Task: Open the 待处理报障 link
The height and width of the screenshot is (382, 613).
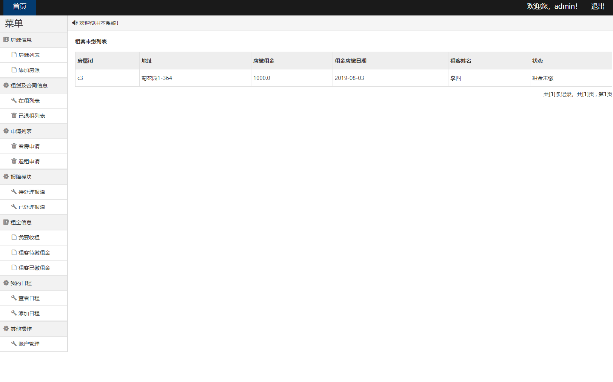Action: click(34, 192)
